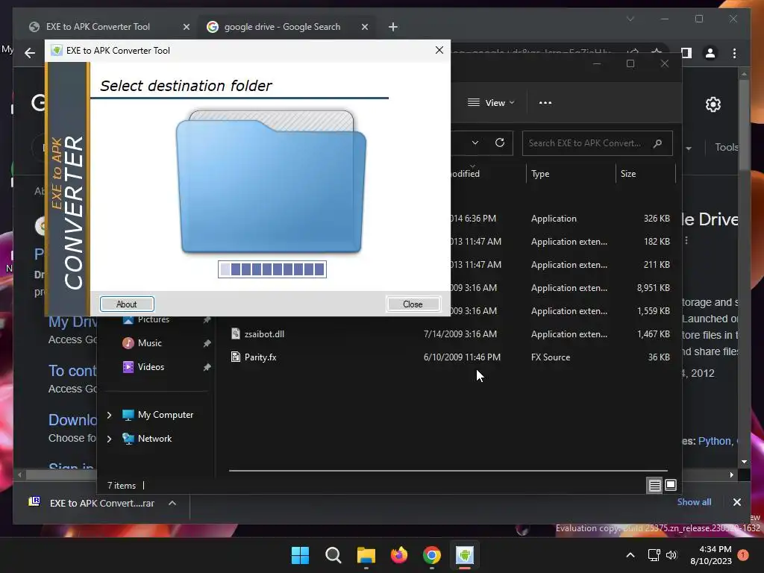The image size is (764, 573).
Task: Open volume tray icon
Action: pyautogui.click(x=671, y=555)
